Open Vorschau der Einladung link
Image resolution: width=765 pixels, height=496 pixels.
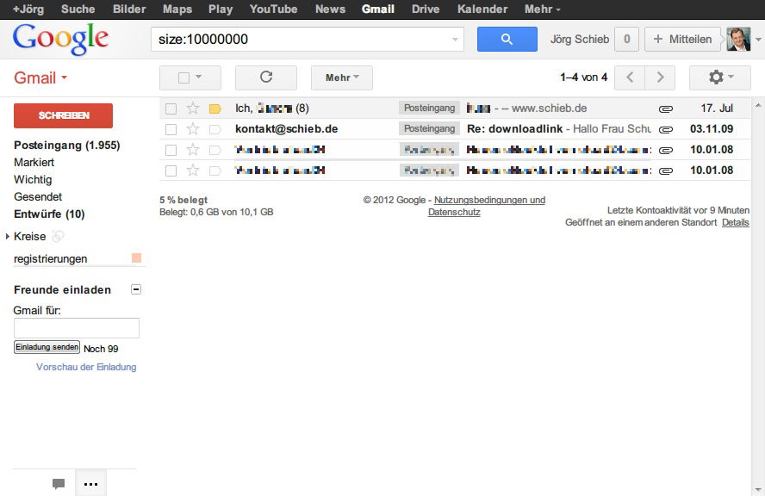(86, 367)
